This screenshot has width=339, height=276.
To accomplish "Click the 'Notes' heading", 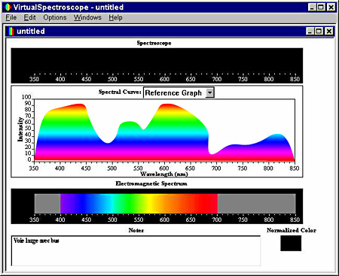I will [x=136, y=230].
